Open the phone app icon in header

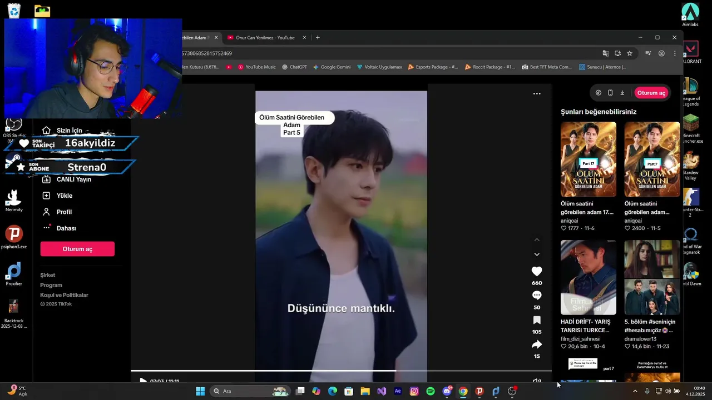click(610, 93)
